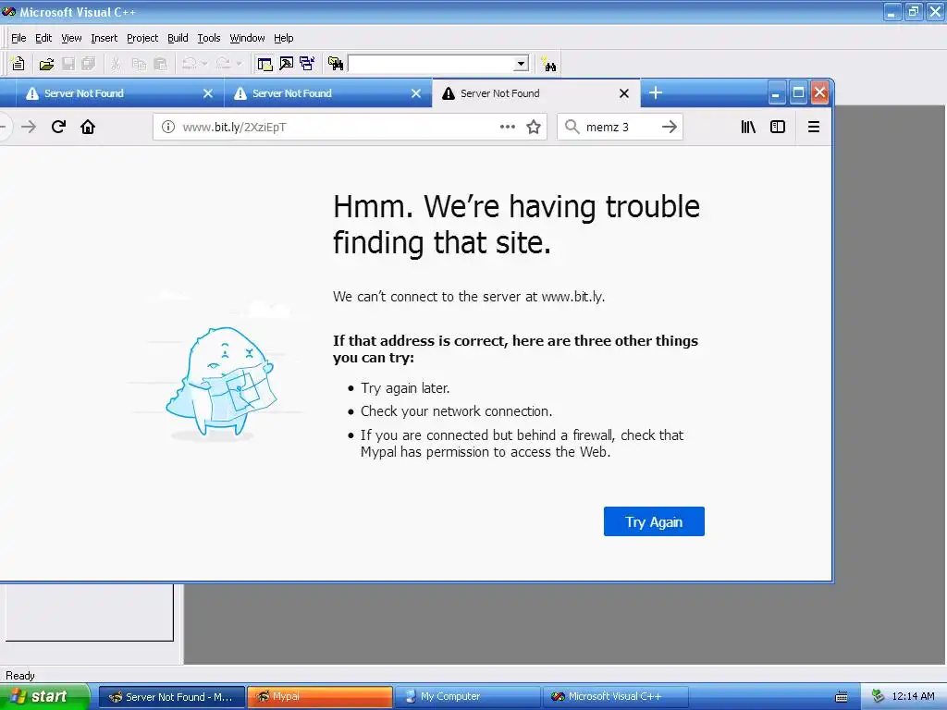The width and height of the screenshot is (947, 710).
Task: Click the Save All icon
Action: [x=89, y=64]
